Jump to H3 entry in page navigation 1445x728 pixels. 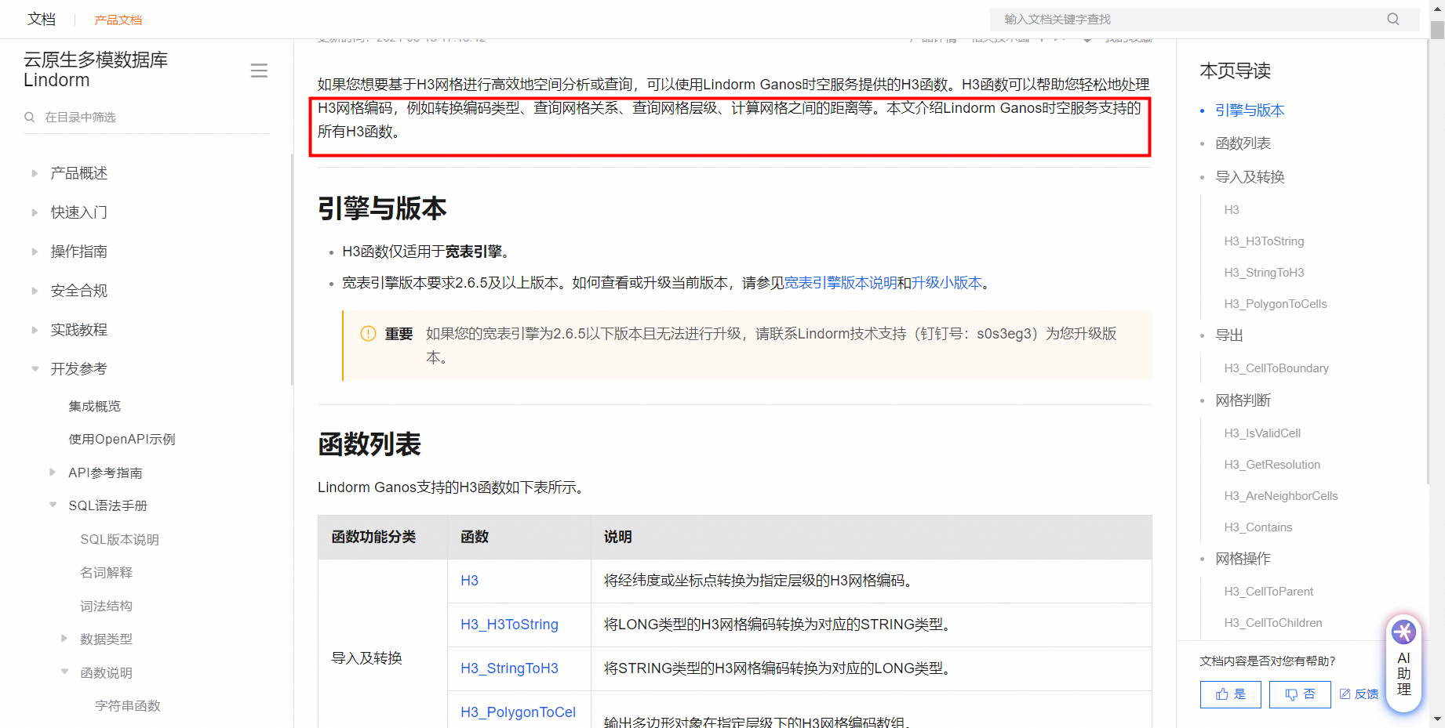[x=1232, y=210]
